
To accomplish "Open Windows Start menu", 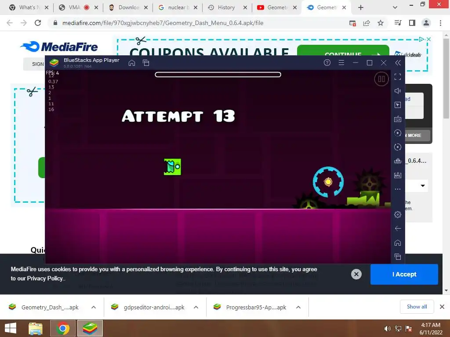I will pos(11,328).
